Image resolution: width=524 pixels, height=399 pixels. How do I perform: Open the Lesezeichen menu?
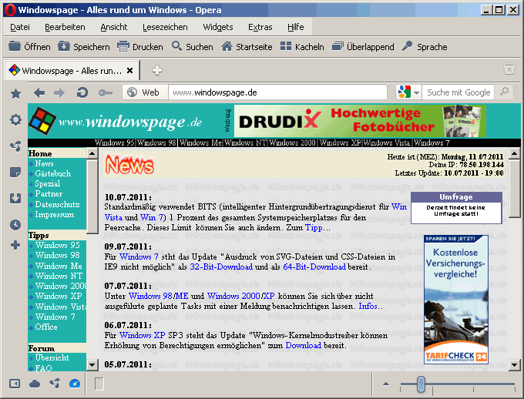[x=164, y=27]
